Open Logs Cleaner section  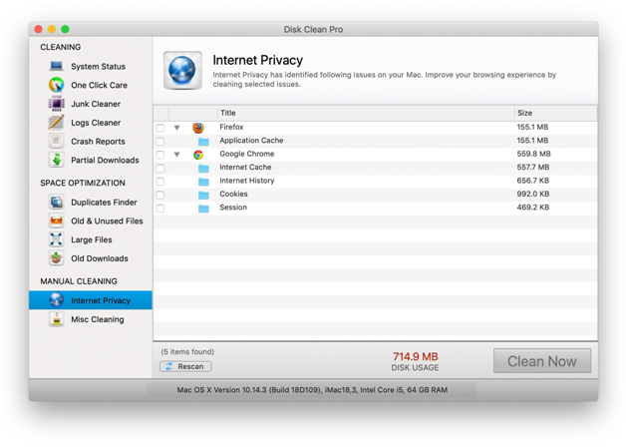pyautogui.click(x=96, y=123)
